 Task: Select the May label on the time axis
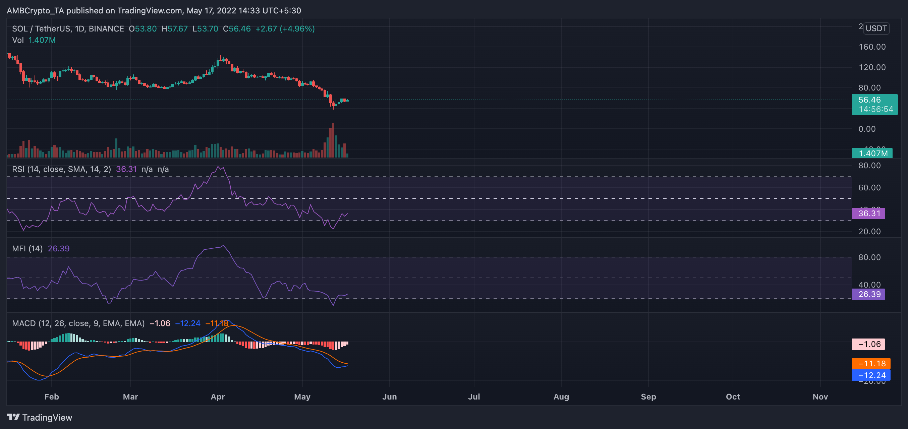click(302, 396)
